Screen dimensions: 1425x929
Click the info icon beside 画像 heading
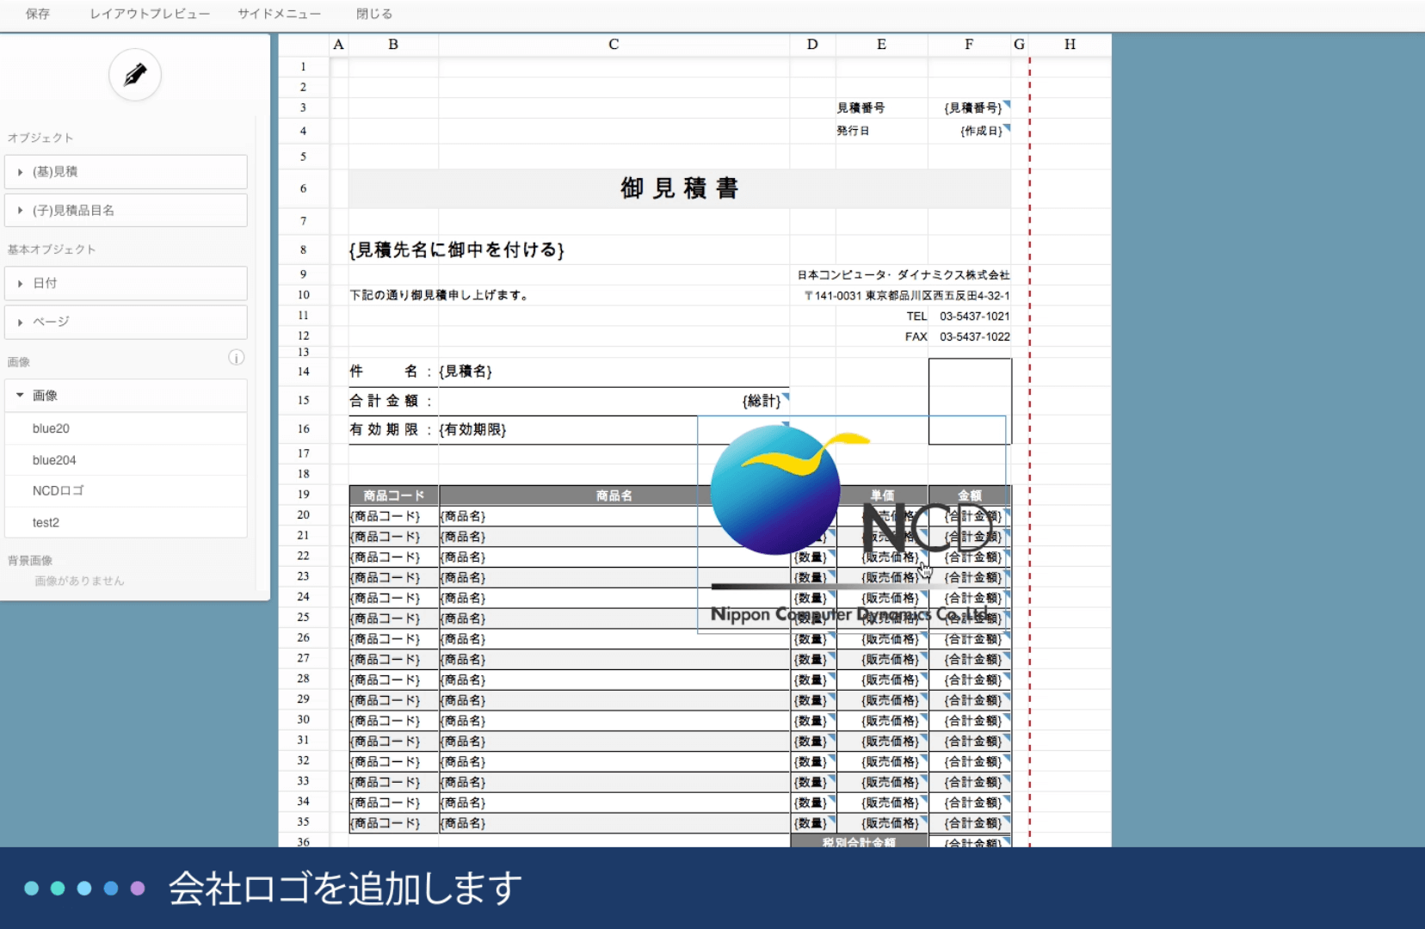point(237,358)
